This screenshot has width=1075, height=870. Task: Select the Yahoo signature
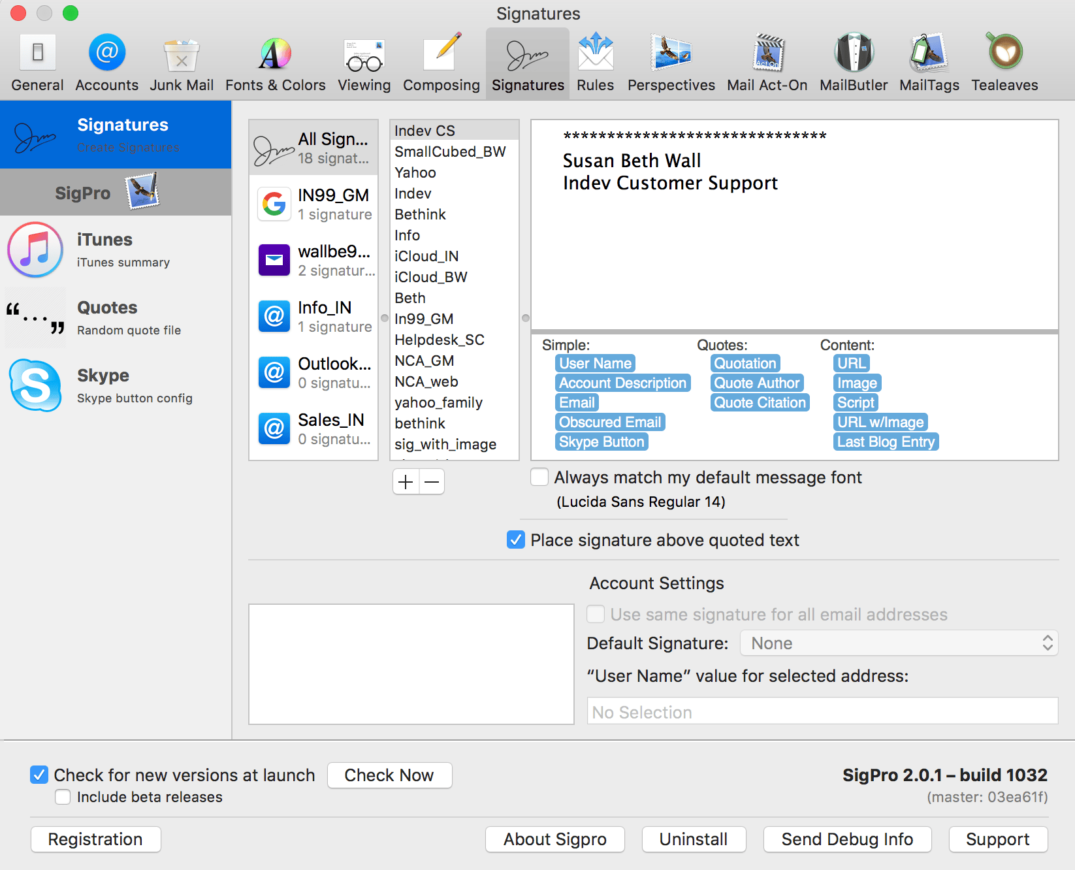[455, 172]
